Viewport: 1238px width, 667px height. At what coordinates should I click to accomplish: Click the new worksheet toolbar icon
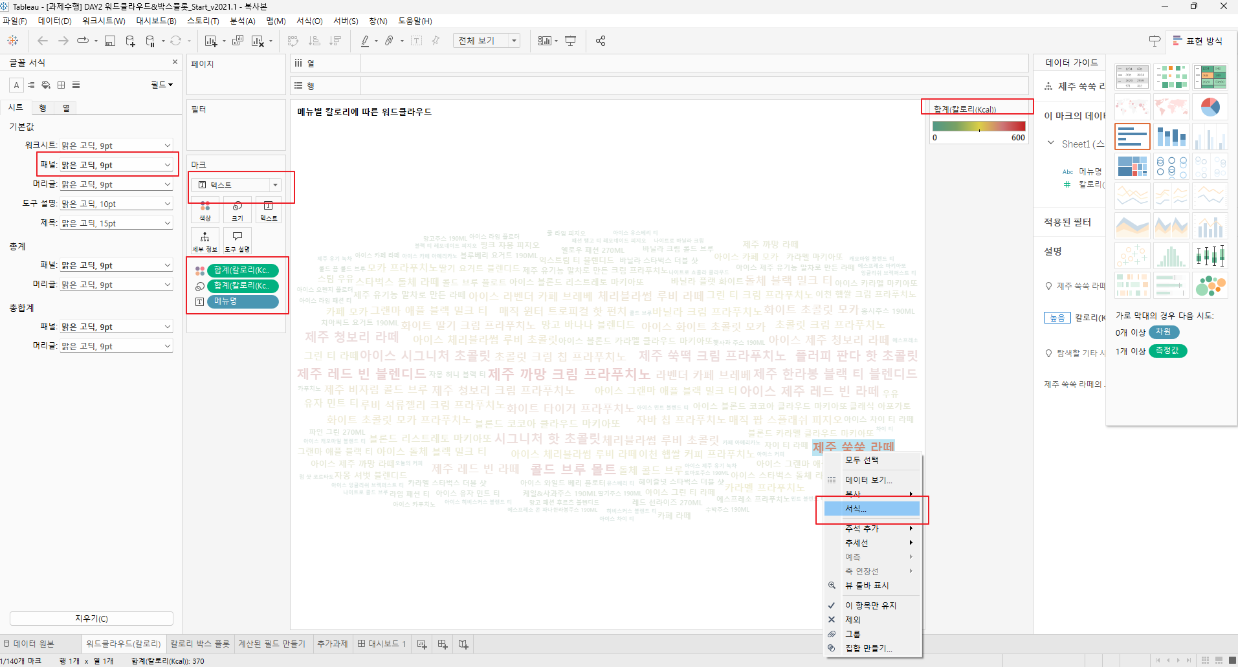[211, 41]
